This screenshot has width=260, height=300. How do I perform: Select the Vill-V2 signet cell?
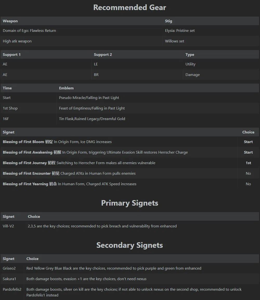pos(8,226)
